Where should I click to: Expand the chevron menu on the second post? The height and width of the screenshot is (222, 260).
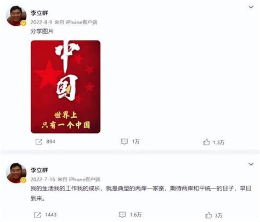click(x=251, y=164)
